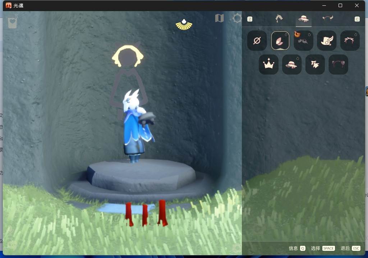Image resolution: width=368 pixels, height=258 pixels.
Task: Click the C next category key
Action: [357, 19]
